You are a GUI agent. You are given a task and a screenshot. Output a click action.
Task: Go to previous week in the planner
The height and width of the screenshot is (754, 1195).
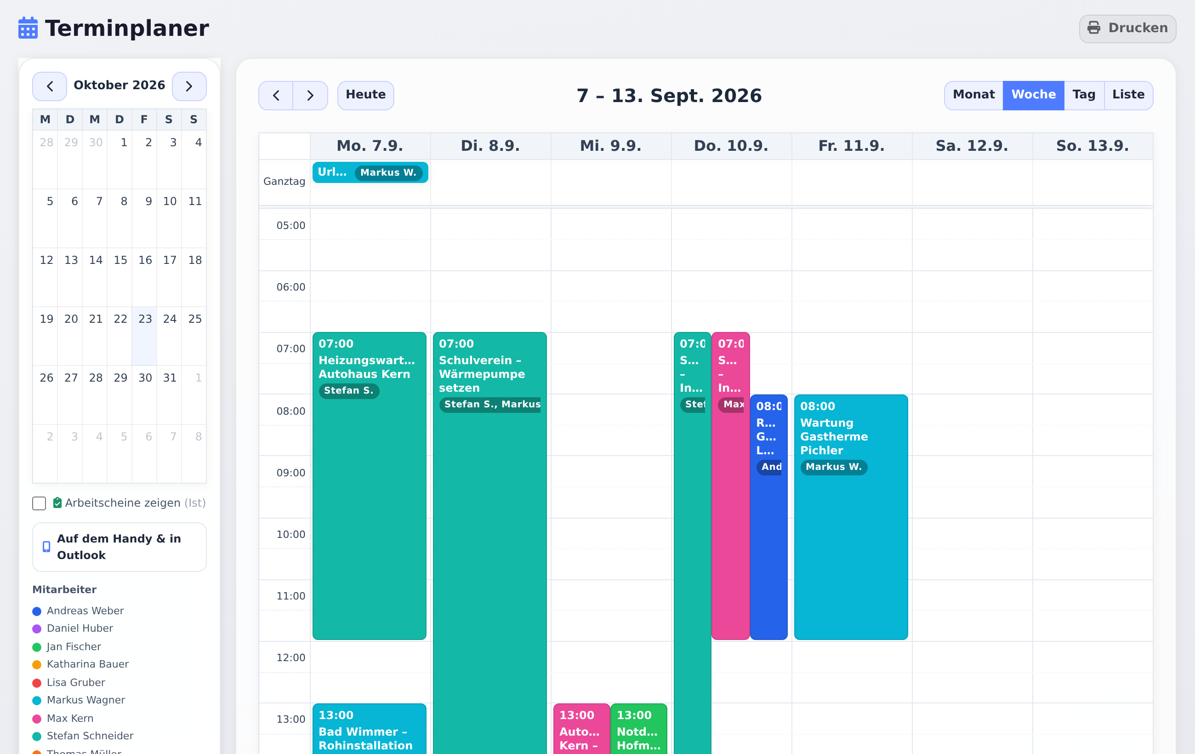pos(276,95)
